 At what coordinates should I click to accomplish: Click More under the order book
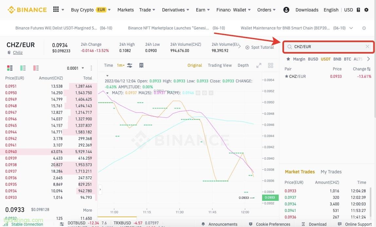(x=87, y=210)
